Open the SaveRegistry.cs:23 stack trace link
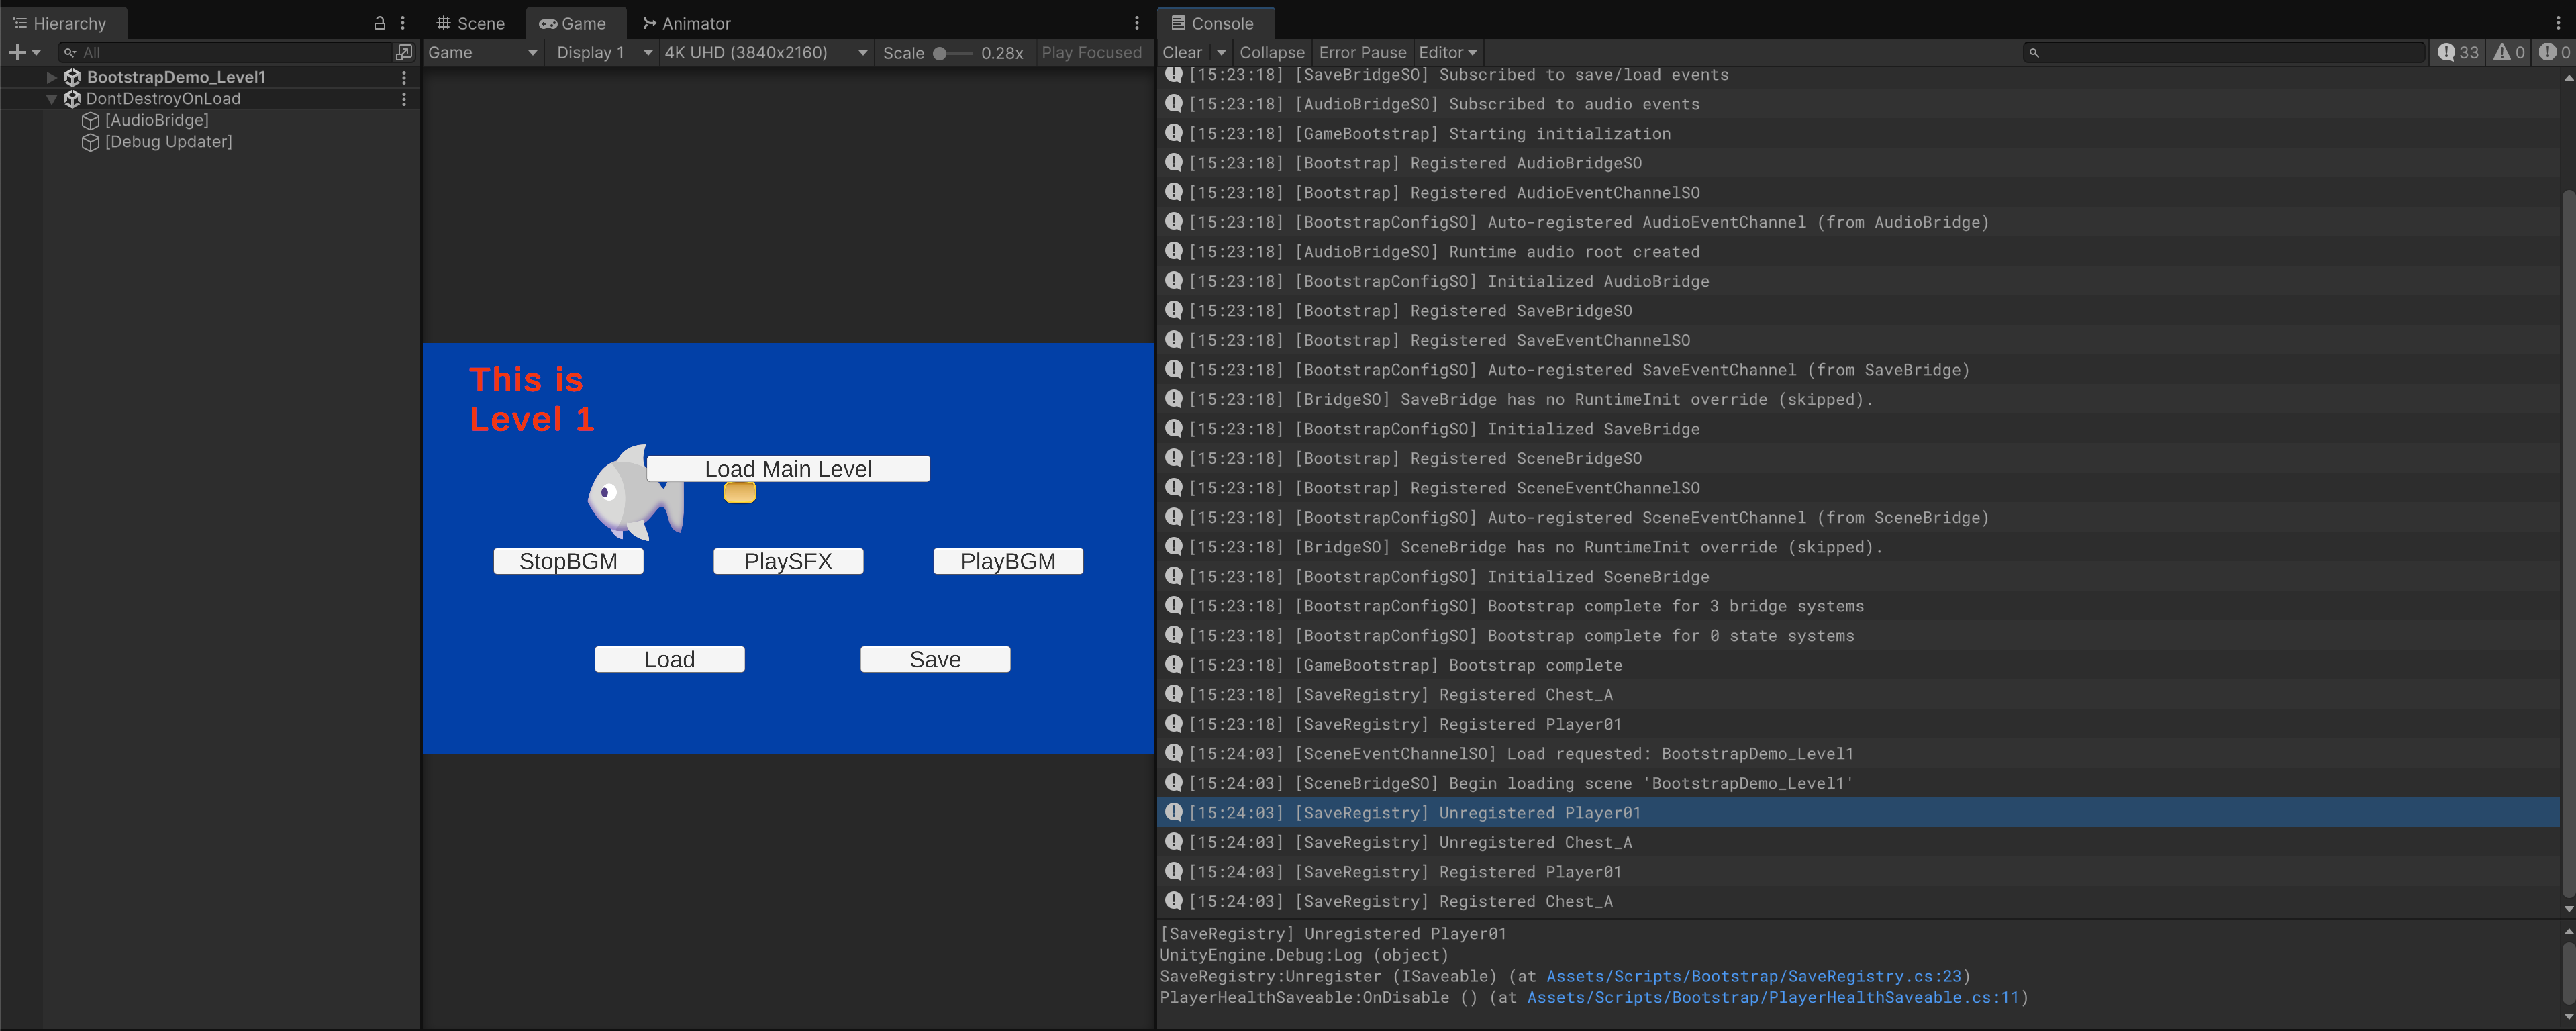 pos(1753,976)
